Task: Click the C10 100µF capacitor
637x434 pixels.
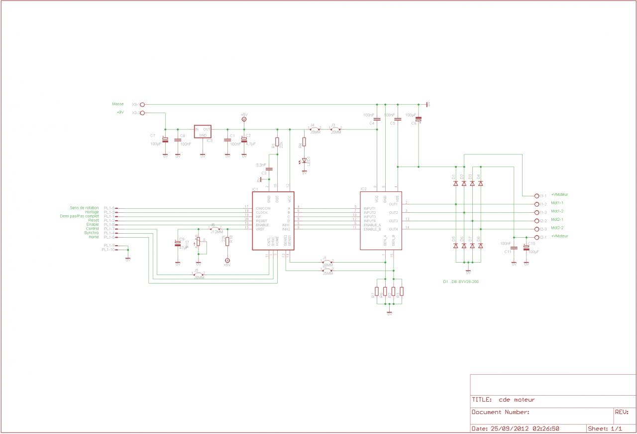Action: (x=526, y=248)
